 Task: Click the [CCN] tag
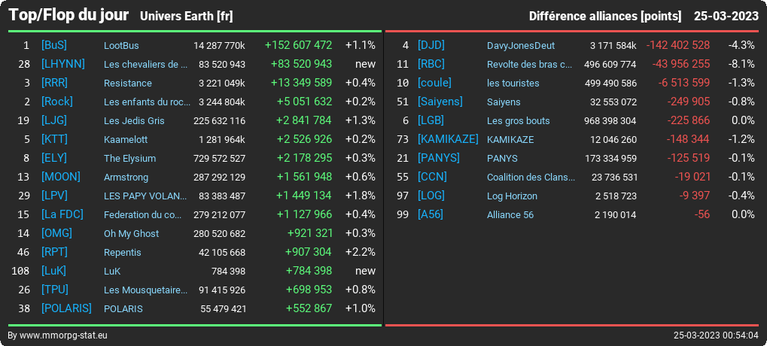point(432,177)
